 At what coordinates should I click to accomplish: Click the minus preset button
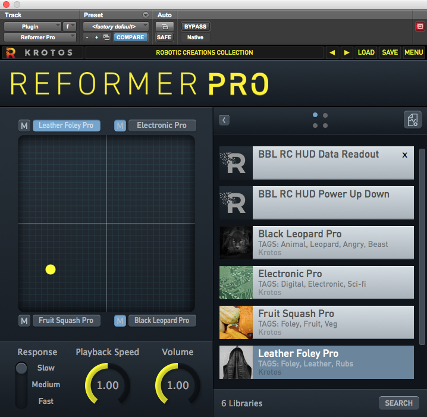tap(87, 37)
